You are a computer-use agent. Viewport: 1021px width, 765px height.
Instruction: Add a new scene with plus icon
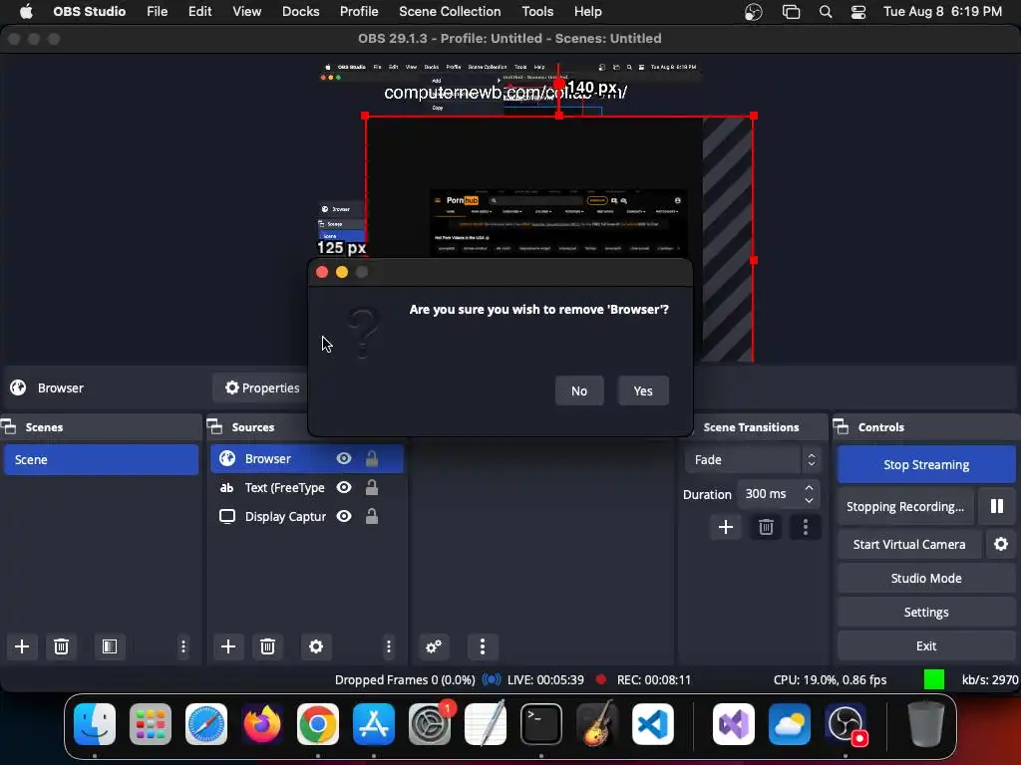point(22,645)
